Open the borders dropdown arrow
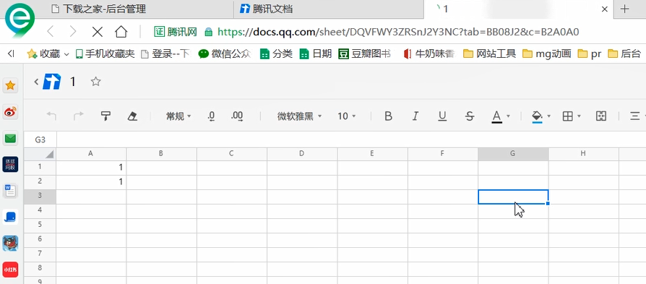 [579, 116]
